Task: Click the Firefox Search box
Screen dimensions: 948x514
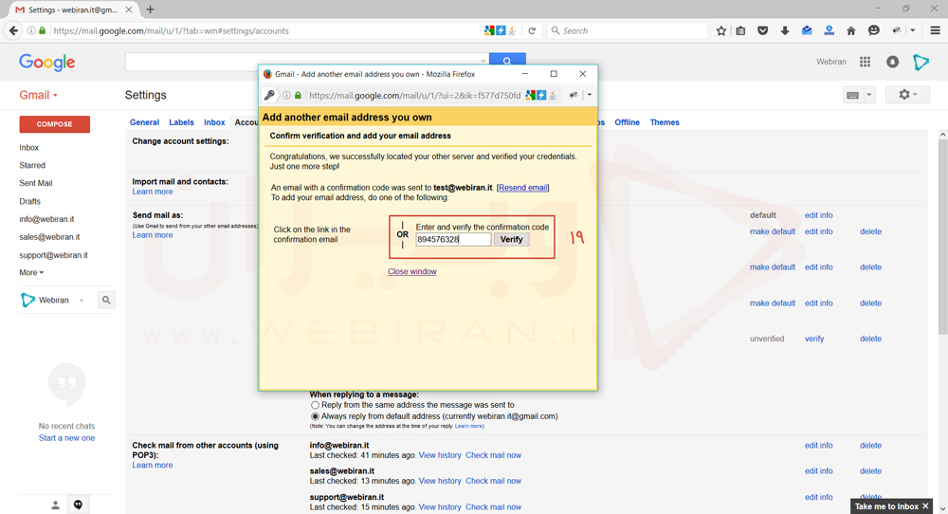Action: (x=628, y=31)
